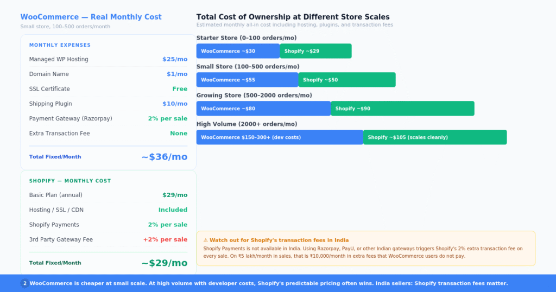Viewport: 556px width, 292px height.
Task: Click the footer 'WooCommerce is cheaper at small scale' text
Action: point(269,283)
